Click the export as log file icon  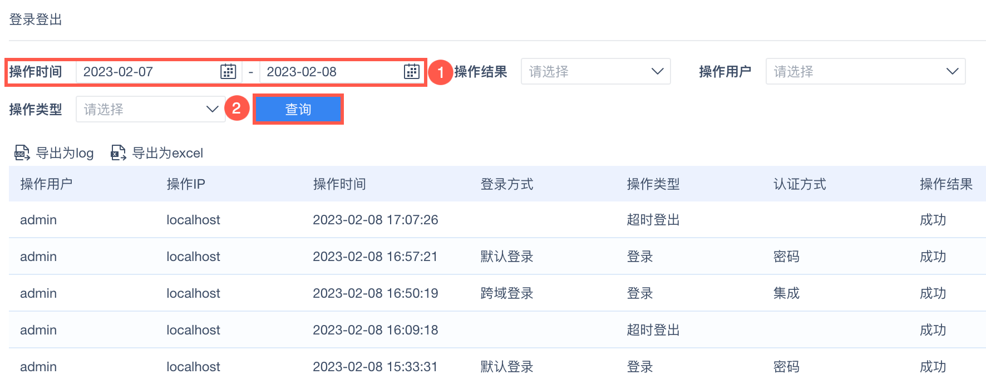[22, 153]
